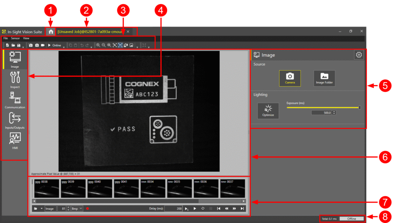Select Image Folder as the source
Viewport: 395px width, 223px height.
324,78
